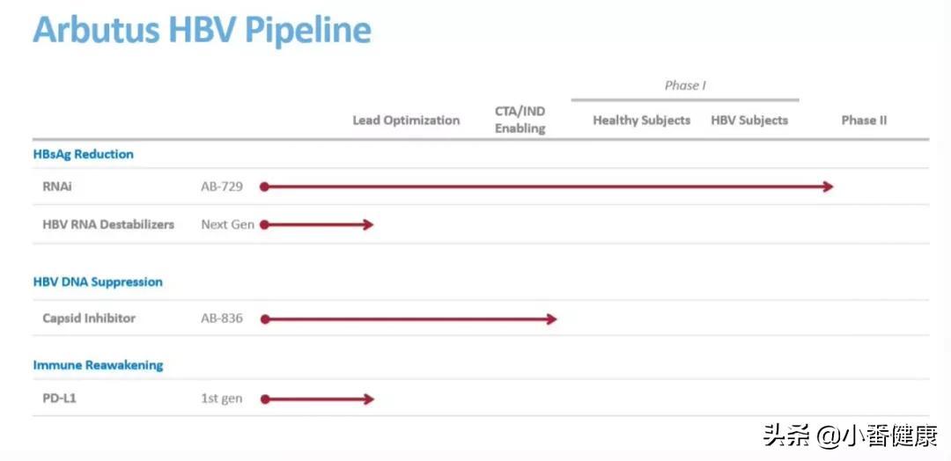Click the AB-729 arrowhead near Phase II

[x=828, y=187]
